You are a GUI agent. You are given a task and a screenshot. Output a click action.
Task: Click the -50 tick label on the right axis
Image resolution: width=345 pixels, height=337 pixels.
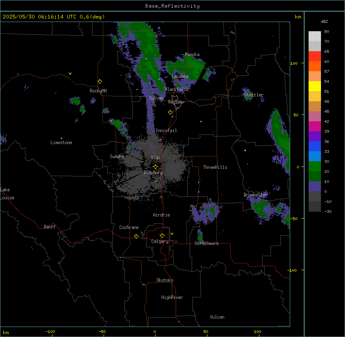point(294,219)
